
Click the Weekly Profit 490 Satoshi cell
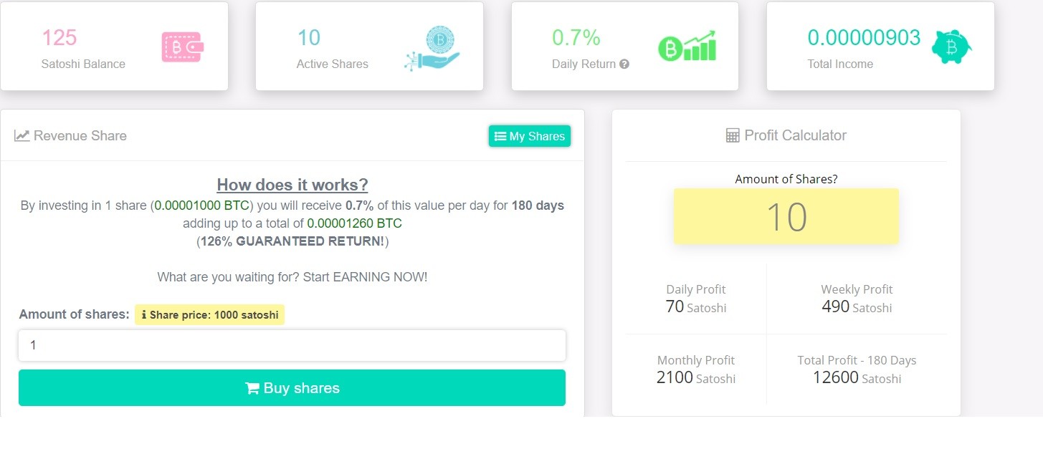click(857, 299)
